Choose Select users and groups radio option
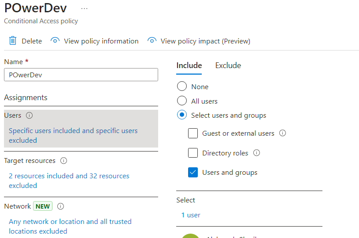This screenshot has height=238, width=359. [181, 115]
